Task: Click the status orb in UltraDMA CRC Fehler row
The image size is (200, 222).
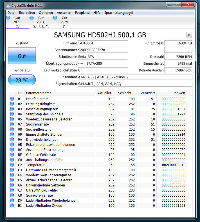Action: [x=12, y=190]
